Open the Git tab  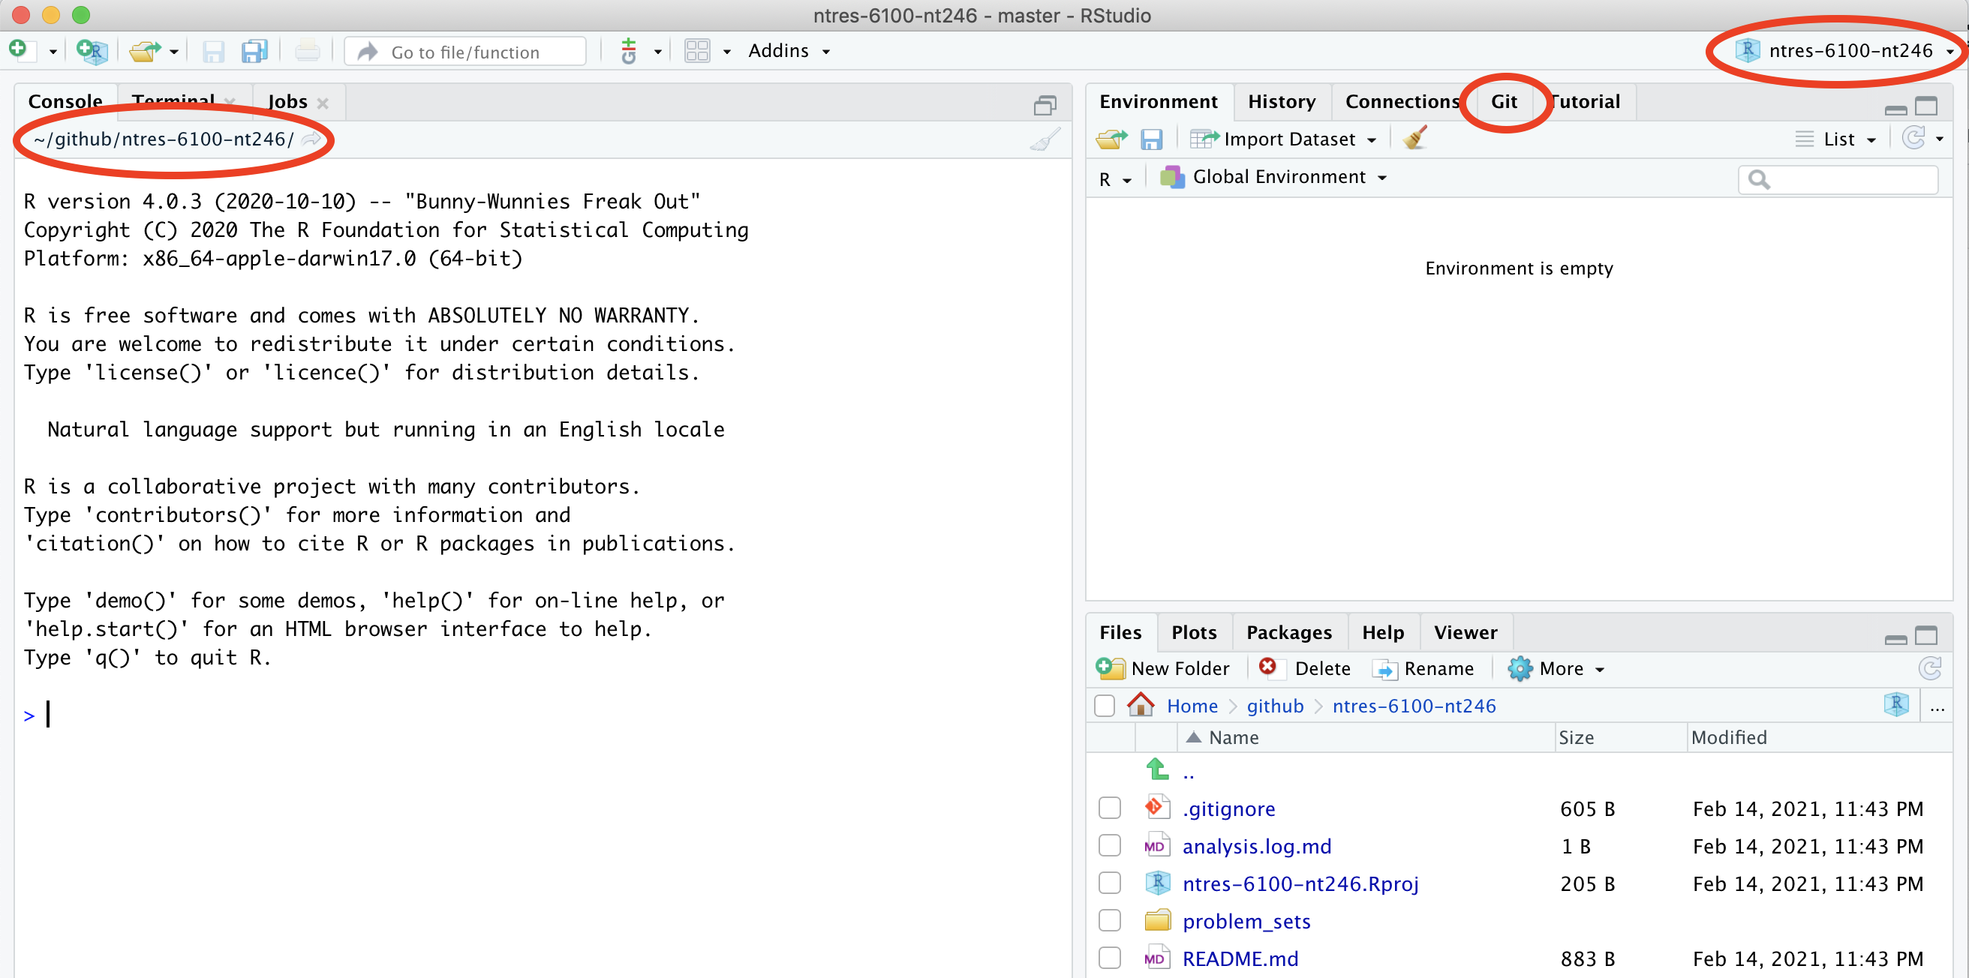[1504, 101]
